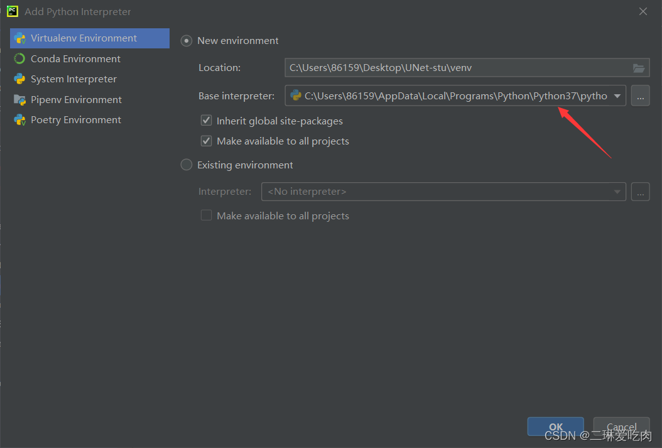The image size is (662, 448).
Task: Click the Base interpreter: label
Action: tap(236, 96)
